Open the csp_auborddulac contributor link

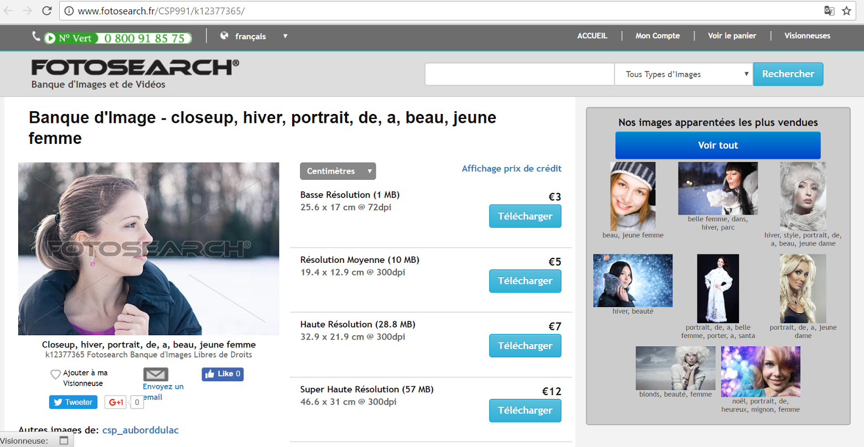point(141,430)
